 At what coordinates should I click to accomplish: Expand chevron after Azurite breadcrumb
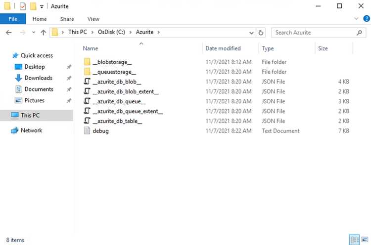pos(158,32)
